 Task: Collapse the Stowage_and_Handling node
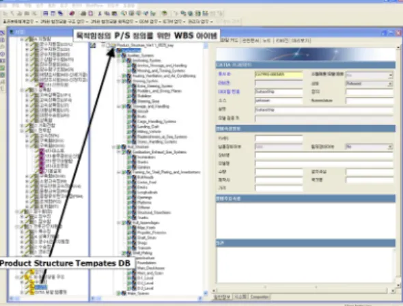119,107
